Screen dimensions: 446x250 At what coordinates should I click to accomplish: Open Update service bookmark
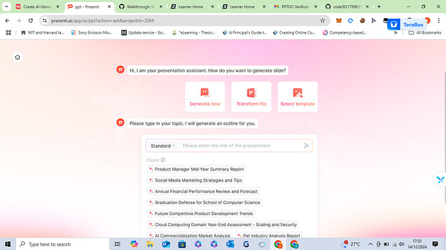[x=143, y=33]
